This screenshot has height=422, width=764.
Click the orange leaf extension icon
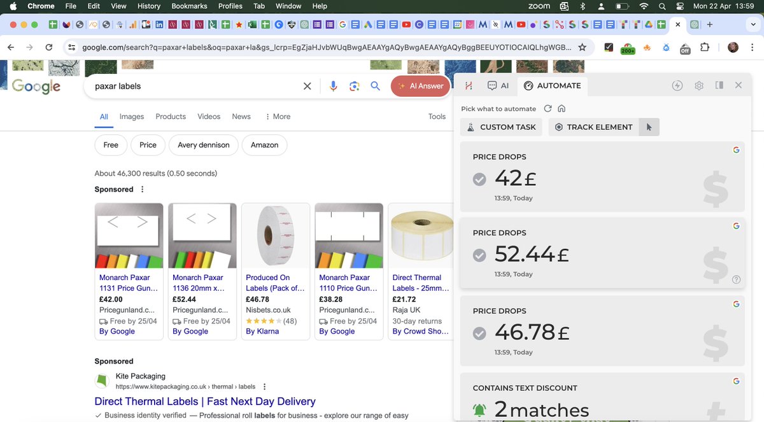(647, 47)
